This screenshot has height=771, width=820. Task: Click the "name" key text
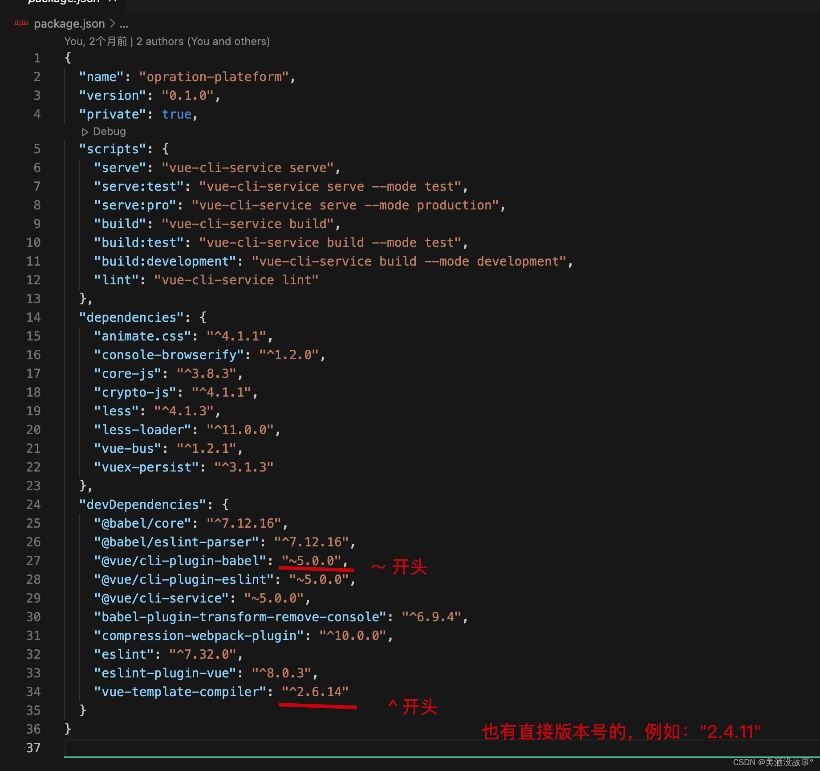(x=101, y=77)
